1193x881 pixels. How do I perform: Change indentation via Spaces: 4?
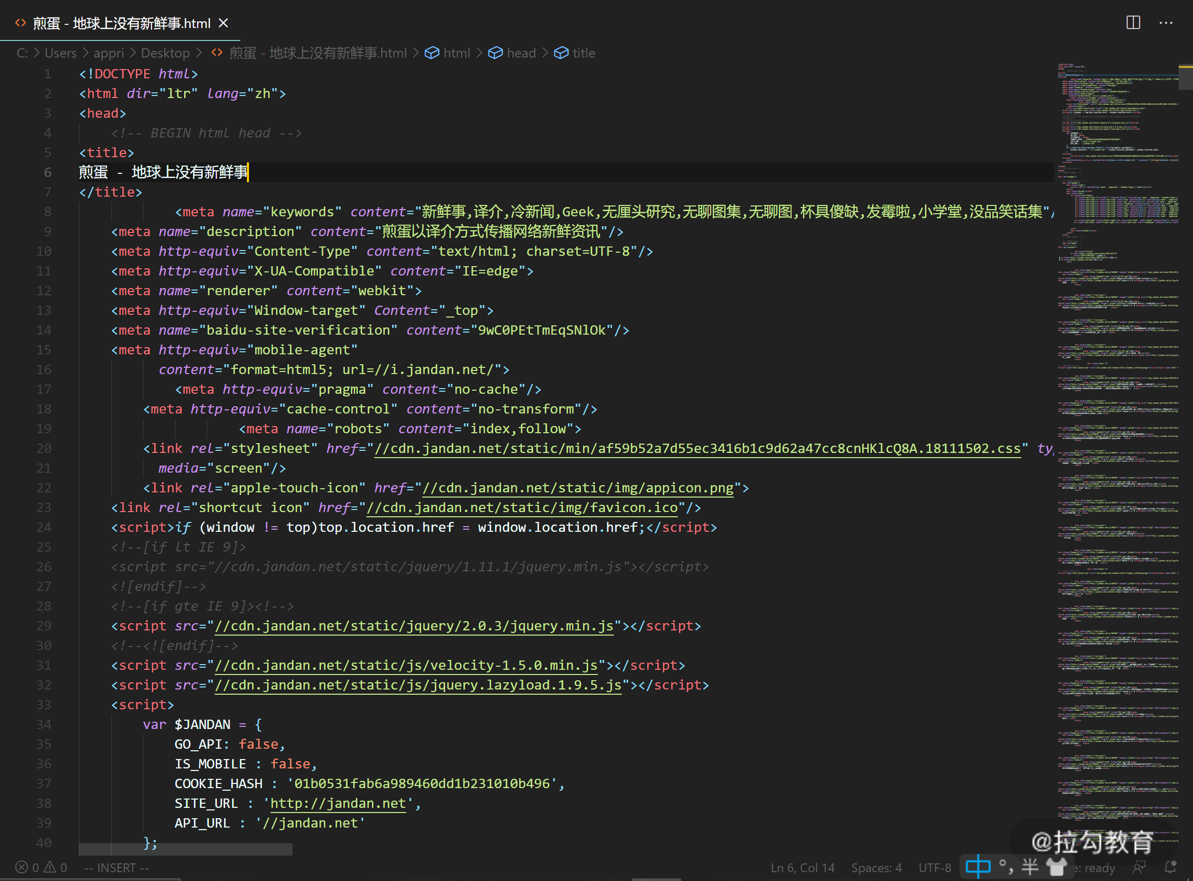(x=877, y=868)
